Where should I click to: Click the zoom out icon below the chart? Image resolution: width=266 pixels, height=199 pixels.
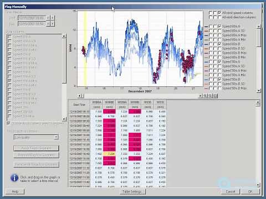(210, 96)
